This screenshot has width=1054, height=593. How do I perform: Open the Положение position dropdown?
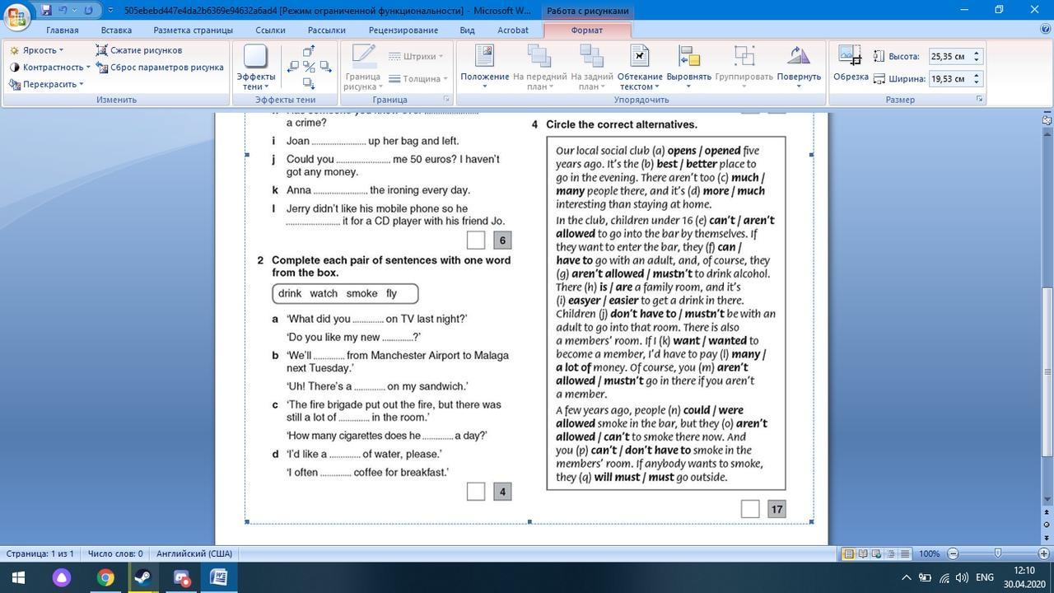tap(485, 68)
